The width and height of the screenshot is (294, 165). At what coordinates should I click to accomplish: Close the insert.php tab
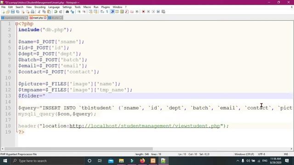pos(45,18)
